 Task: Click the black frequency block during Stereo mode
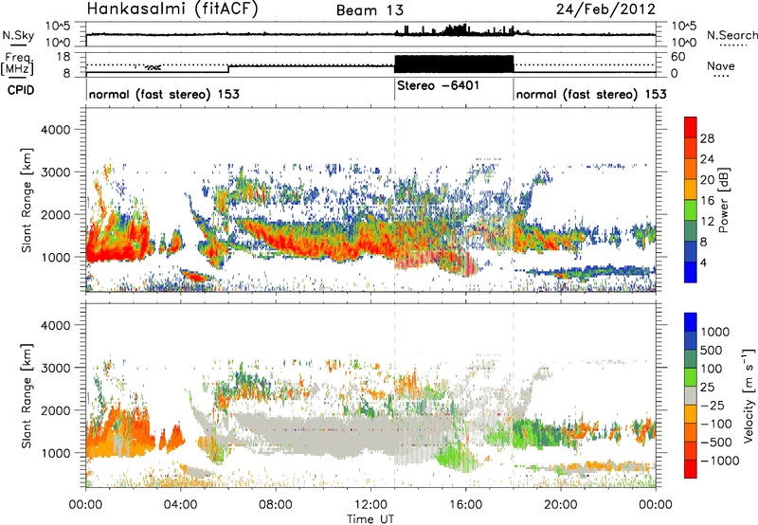(x=454, y=63)
